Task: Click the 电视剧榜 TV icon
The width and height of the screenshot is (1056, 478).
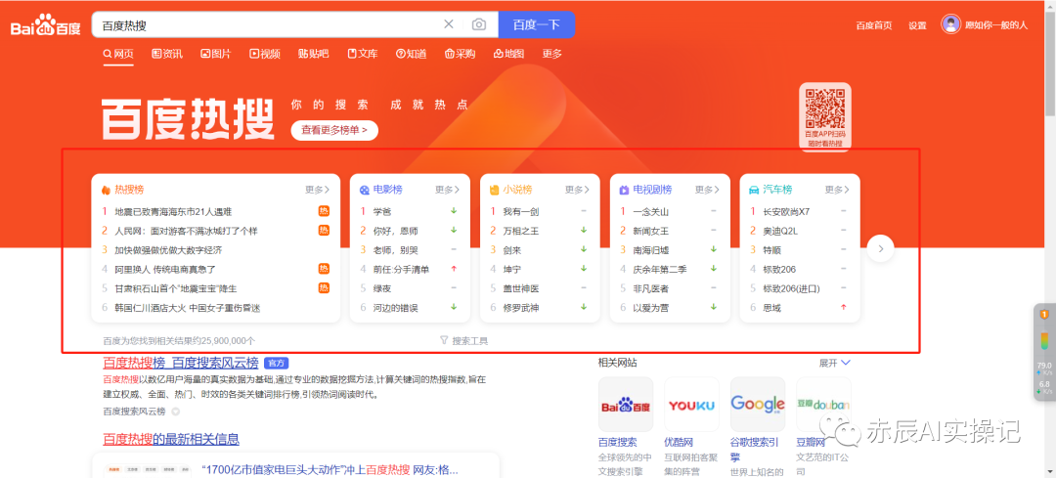Action: click(x=624, y=190)
